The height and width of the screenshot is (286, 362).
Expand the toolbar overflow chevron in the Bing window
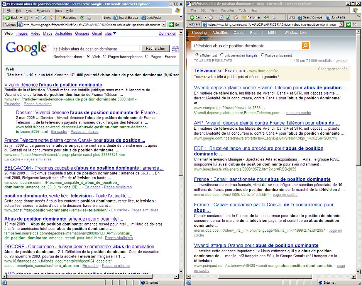click(358, 16)
